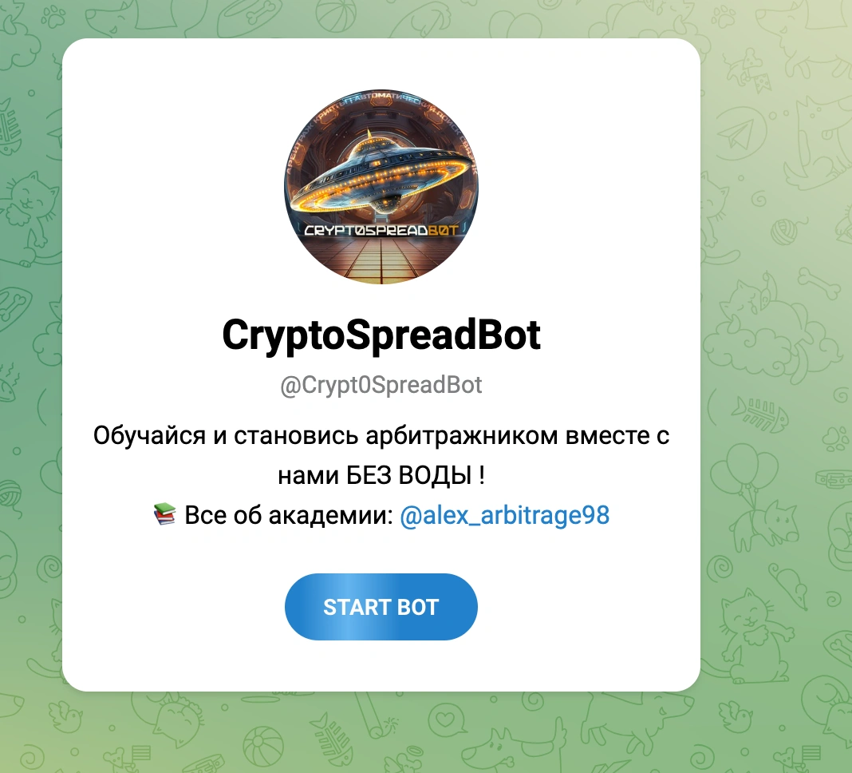This screenshot has height=773, width=852.
Task: Click the START BOT button
Action: click(x=381, y=607)
